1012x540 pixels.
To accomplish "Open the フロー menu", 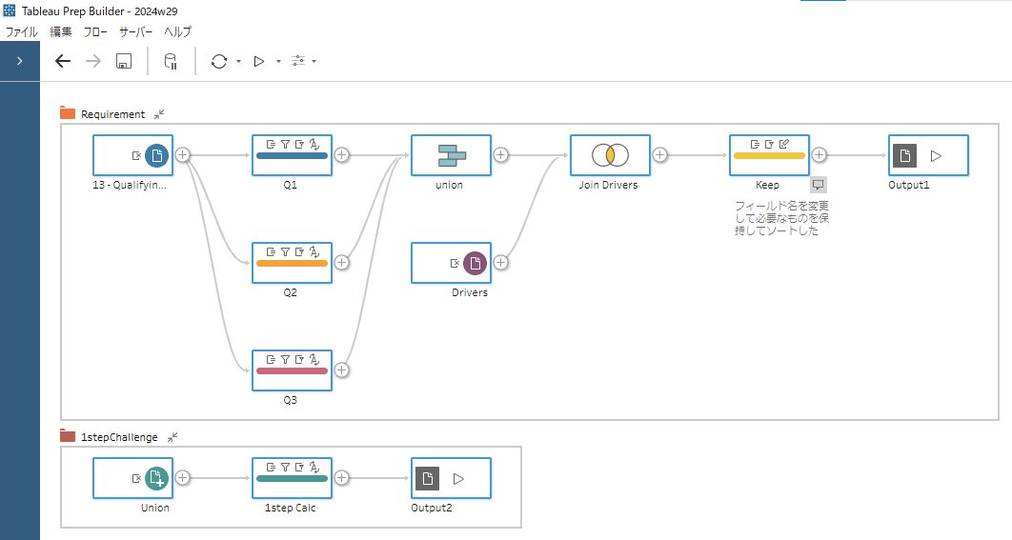I will tap(95, 31).
